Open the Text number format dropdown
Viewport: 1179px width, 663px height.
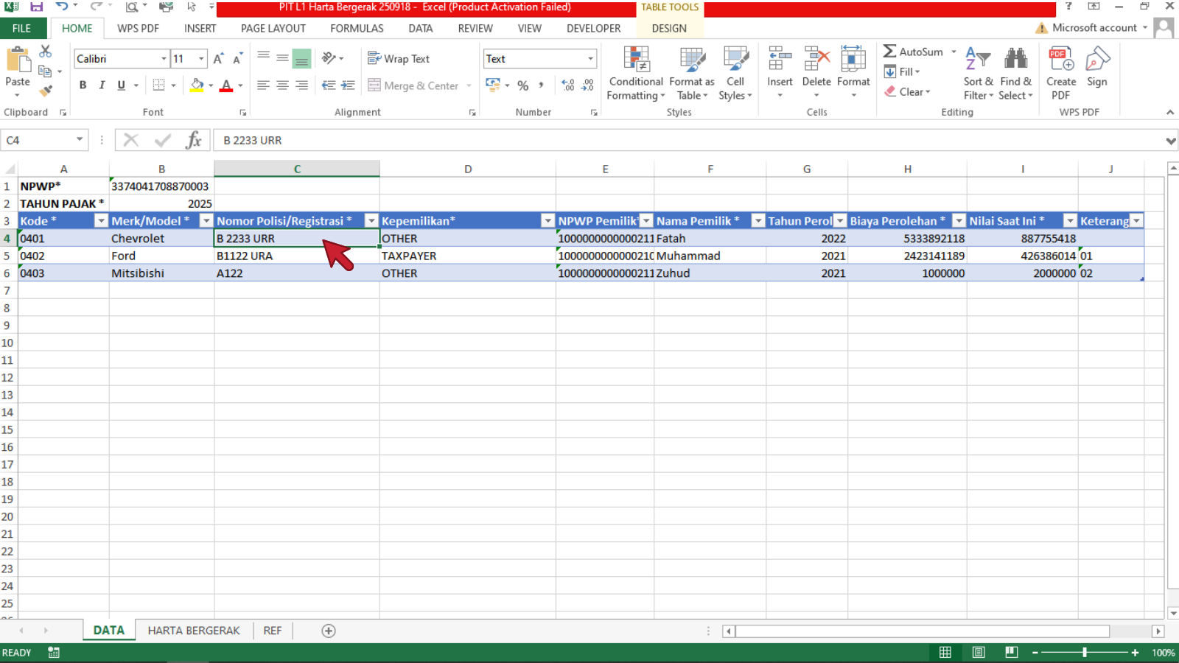590,59
